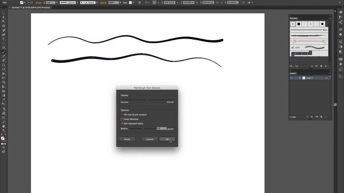This screenshot has height=193, width=344.
Task: Select the Direct Selection tool
Action: pyautogui.click(x=4, y=17)
